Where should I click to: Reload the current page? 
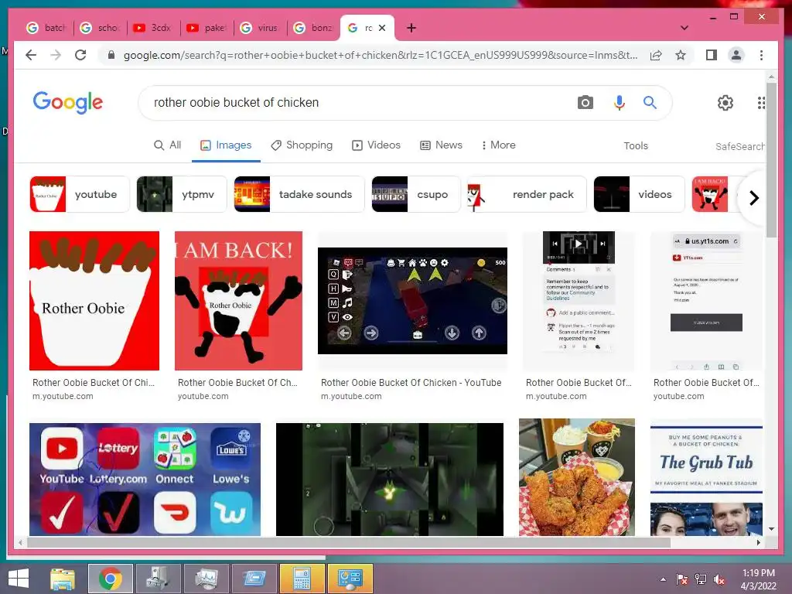click(80, 55)
